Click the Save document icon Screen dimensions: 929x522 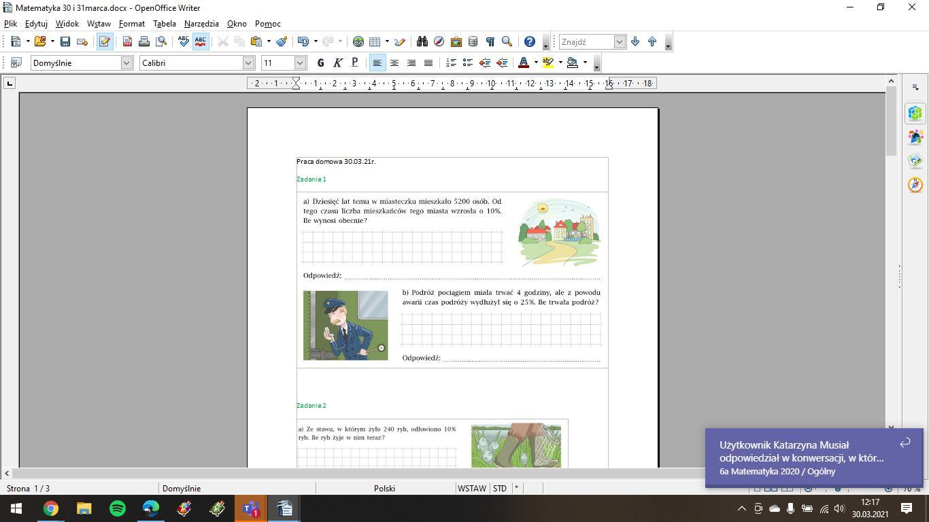65,41
